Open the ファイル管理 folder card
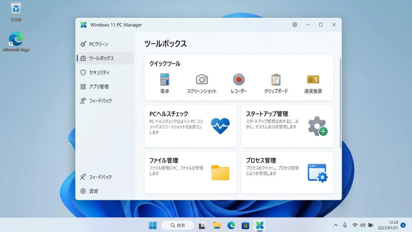412x232 pixels. pos(190,172)
